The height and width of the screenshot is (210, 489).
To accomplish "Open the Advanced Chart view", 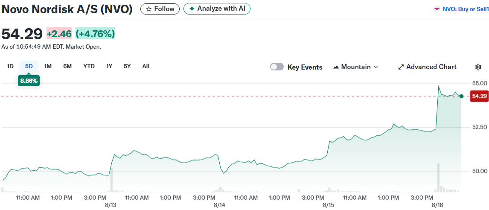I will click(x=427, y=67).
